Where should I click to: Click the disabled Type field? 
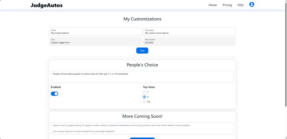point(95,41)
